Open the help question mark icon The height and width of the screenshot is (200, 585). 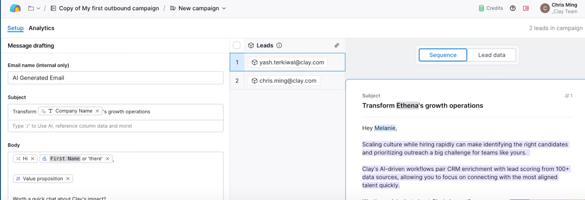point(513,8)
